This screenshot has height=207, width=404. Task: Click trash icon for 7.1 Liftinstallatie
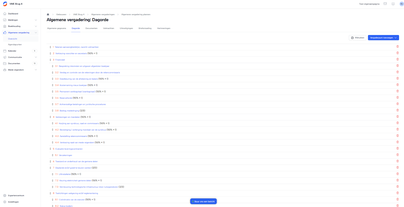coord(397,174)
